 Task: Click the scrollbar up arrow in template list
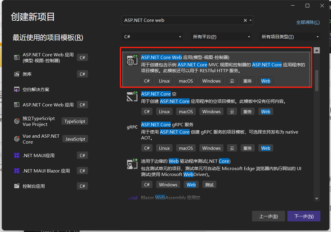pos(317,50)
